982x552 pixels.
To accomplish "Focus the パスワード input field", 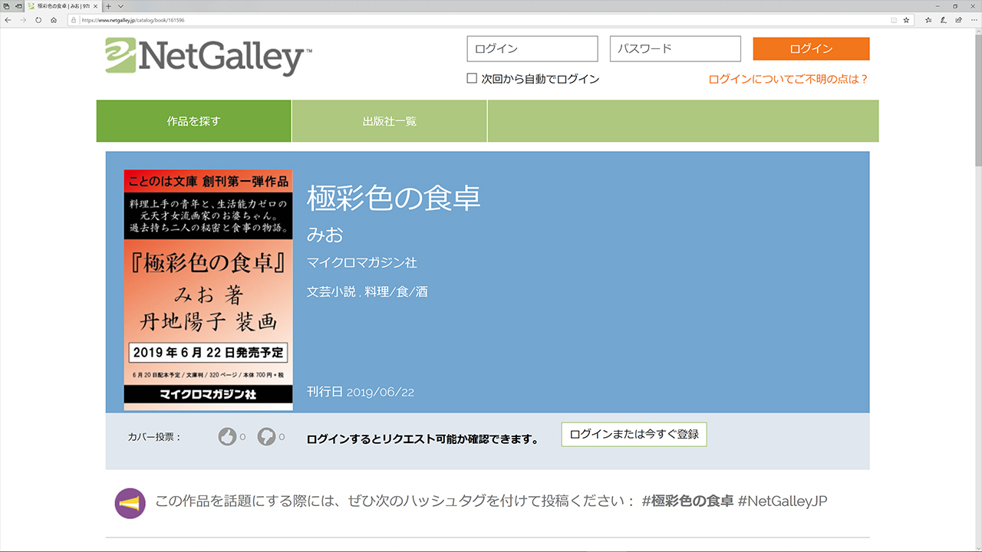I will tap(675, 48).
